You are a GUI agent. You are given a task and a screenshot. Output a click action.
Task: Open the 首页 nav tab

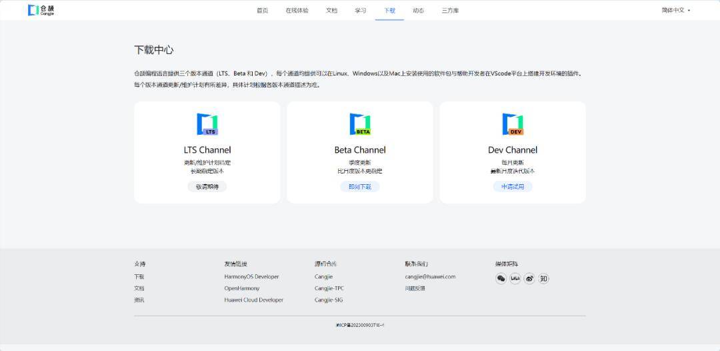coord(262,11)
